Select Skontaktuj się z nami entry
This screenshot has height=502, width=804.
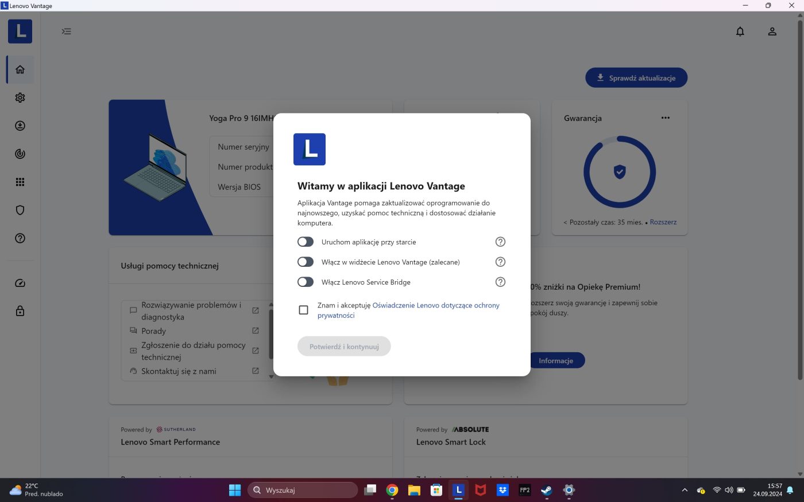(x=179, y=371)
